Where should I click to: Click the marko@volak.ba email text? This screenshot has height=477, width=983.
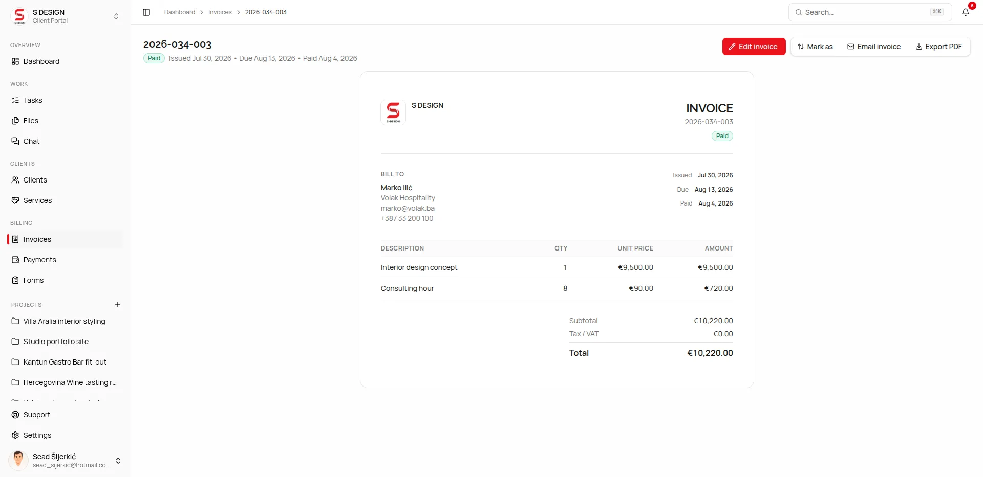(408, 208)
